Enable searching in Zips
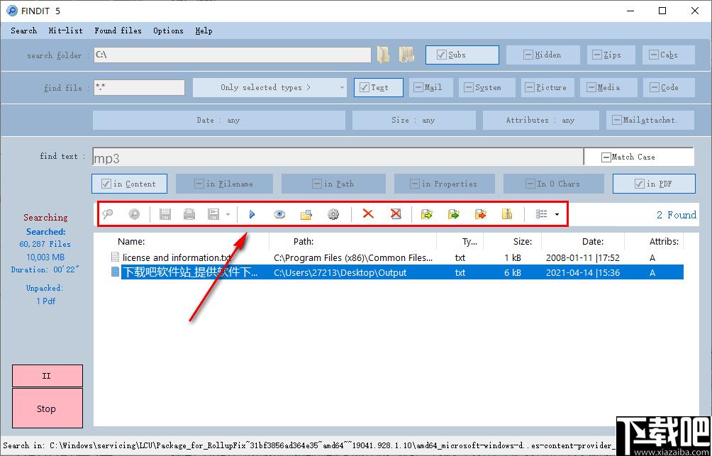712x456 pixels. point(611,55)
